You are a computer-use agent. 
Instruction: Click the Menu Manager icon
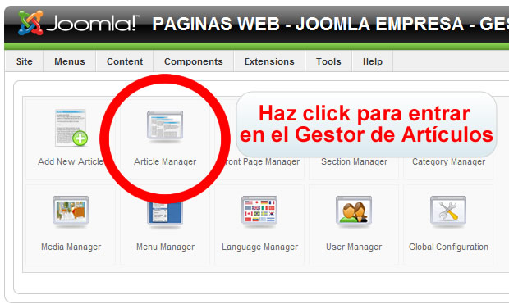click(x=165, y=214)
